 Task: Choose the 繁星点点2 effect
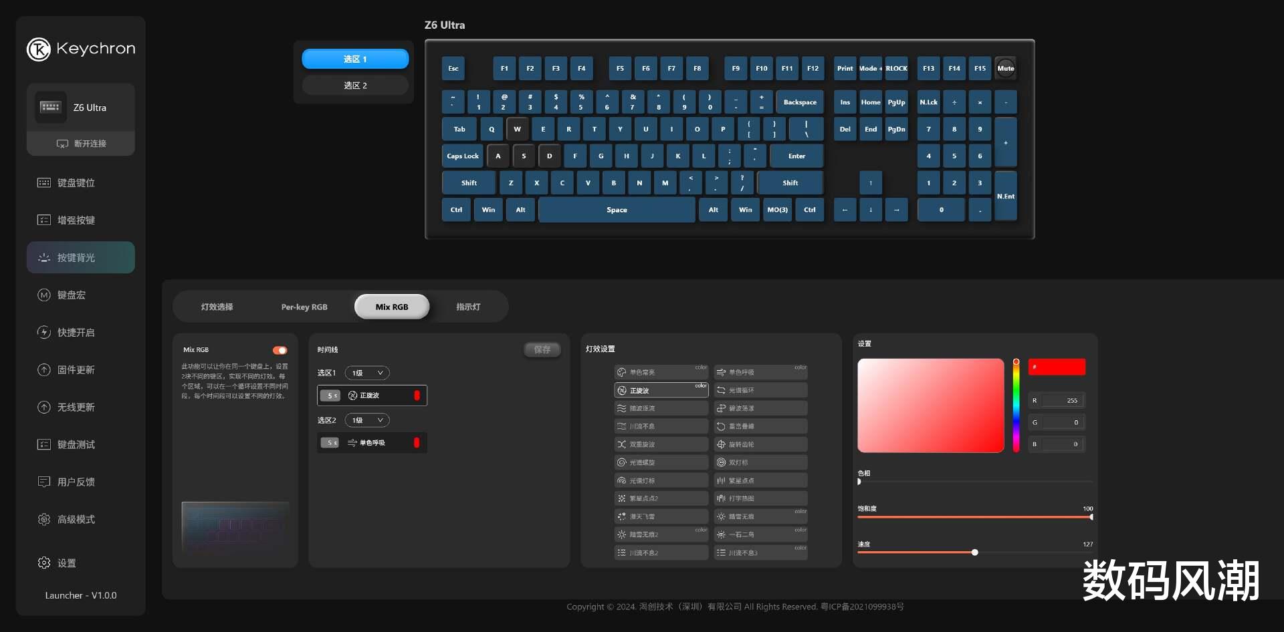pos(661,498)
